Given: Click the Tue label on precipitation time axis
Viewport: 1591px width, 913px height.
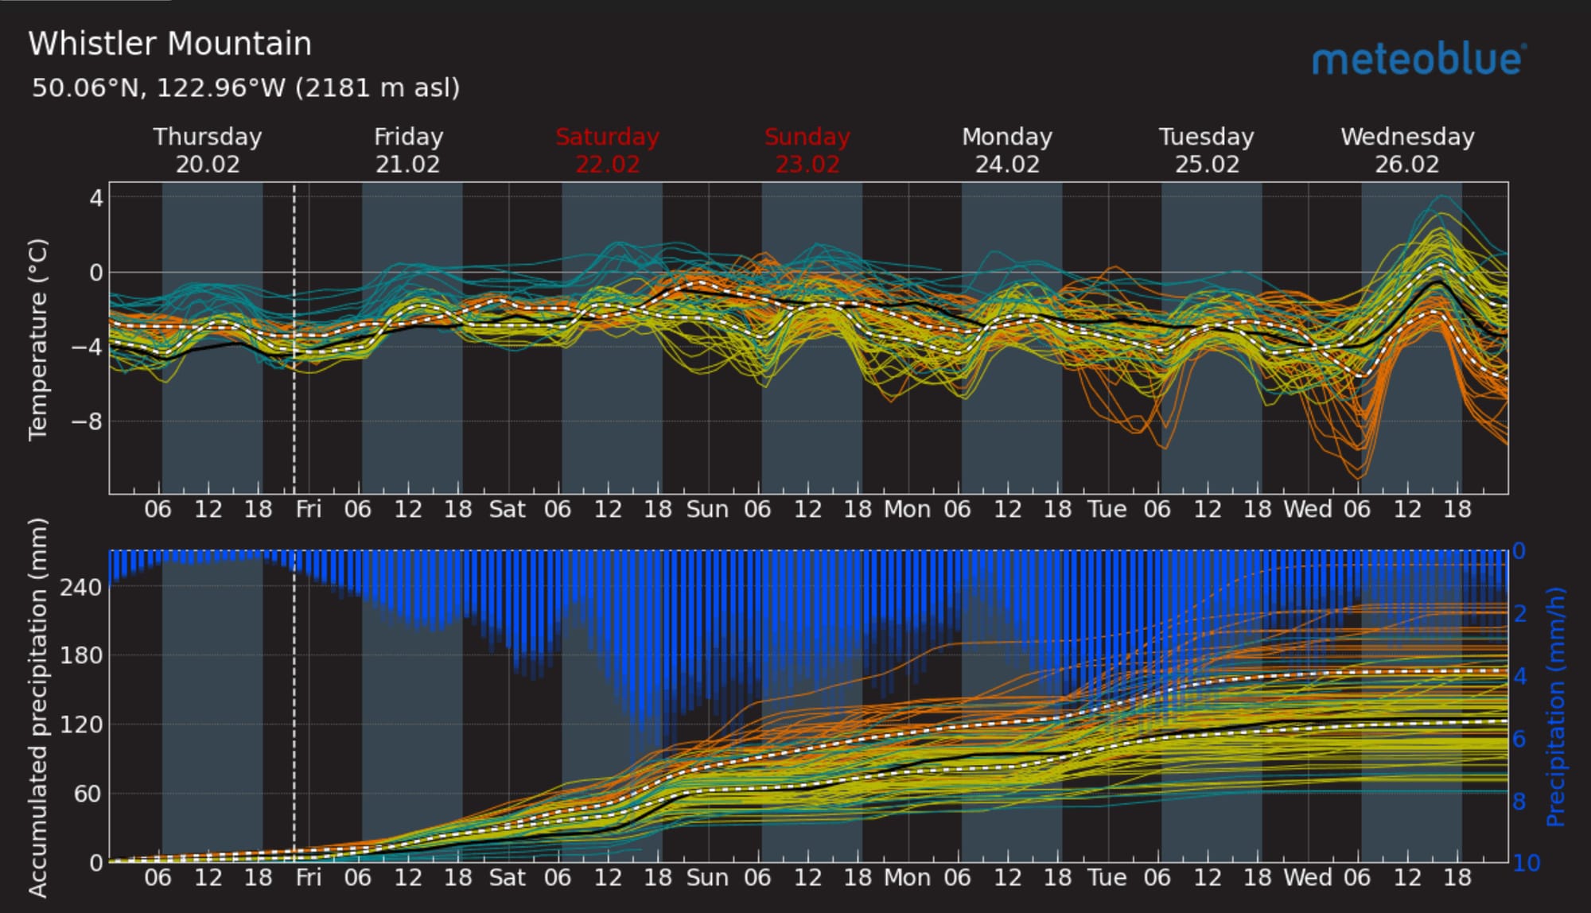Looking at the screenshot, I should 1107,877.
